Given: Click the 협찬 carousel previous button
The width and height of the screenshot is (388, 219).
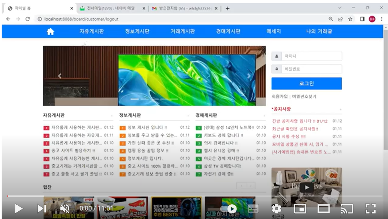Looking at the screenshot, I should (241, 186).
